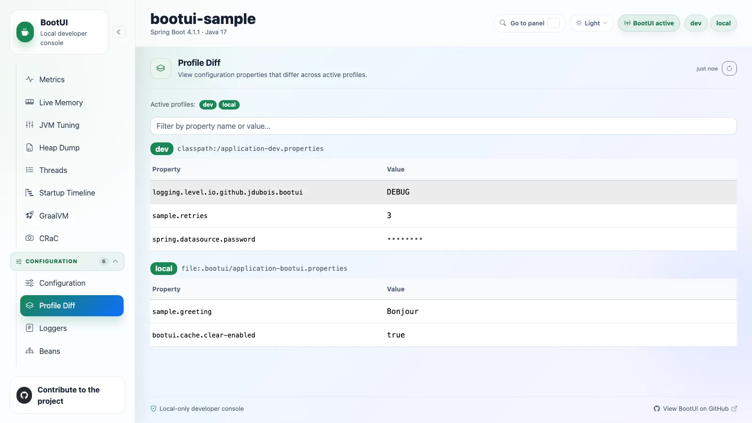
Task: Click the spring.datasource.password property
Action: click(204, 239)
